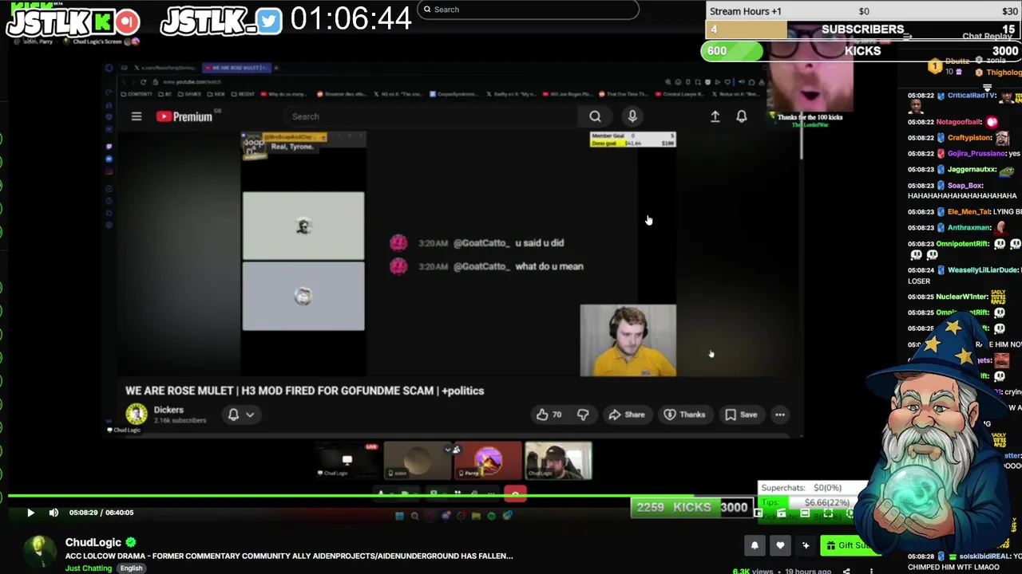Focus the YouTube Search field
This screenshot has width=1022, height=574.
click(x=431, y=116)
